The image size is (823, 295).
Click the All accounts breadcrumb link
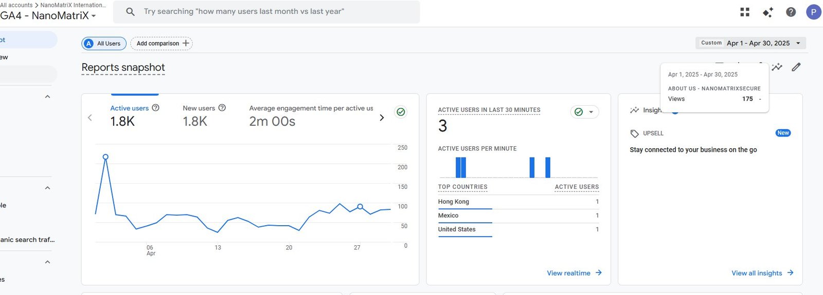tap(16, 5)
